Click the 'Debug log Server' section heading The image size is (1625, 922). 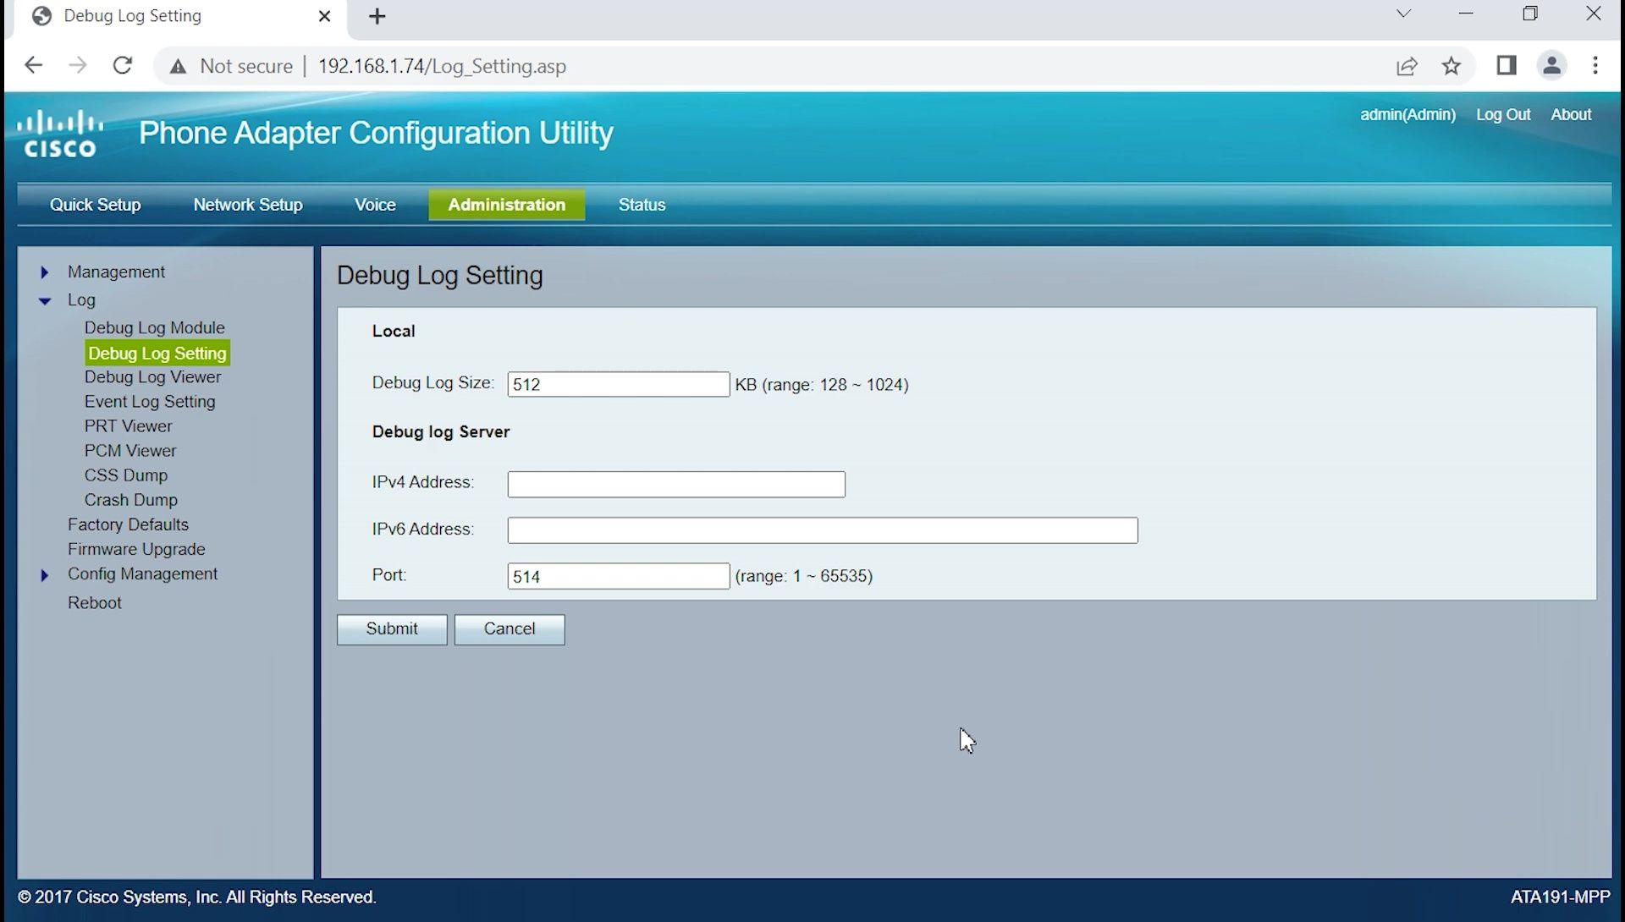click(x=441, y=431)
